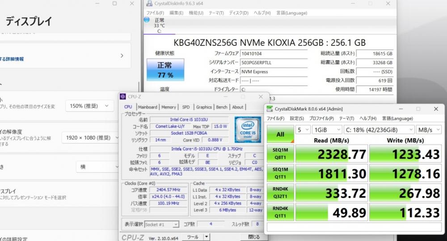Open the 言語(Language) menu in CrystalDiskInfo
Image resolution: width=447 pixels, height=241 pixels.
click(x=291, y=13)
